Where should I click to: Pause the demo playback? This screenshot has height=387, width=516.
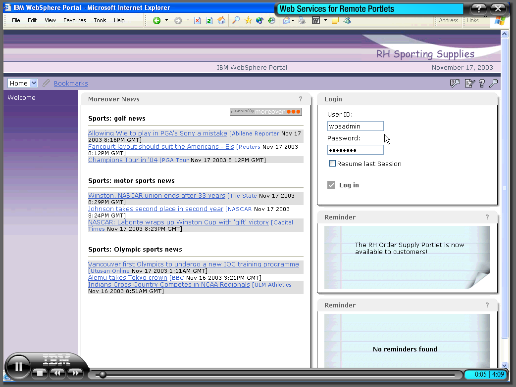click(18, 367)
